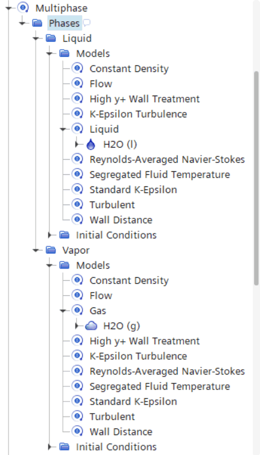Expand the H2O (l) node
260x455 pixels.
[x=77, y=144]
